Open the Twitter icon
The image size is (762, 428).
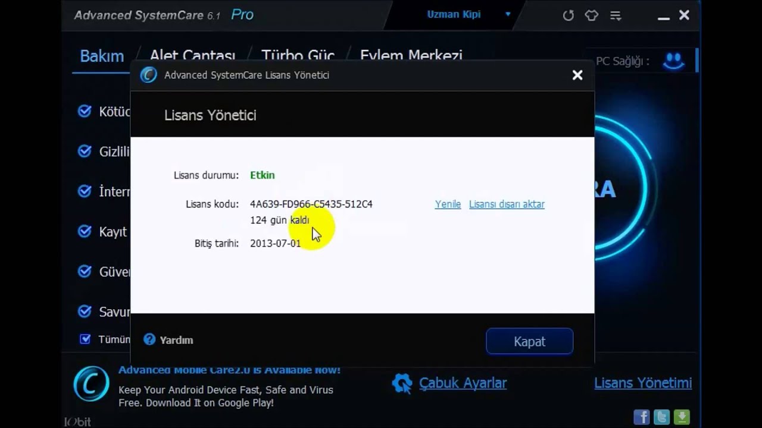[x=661, y=417]
